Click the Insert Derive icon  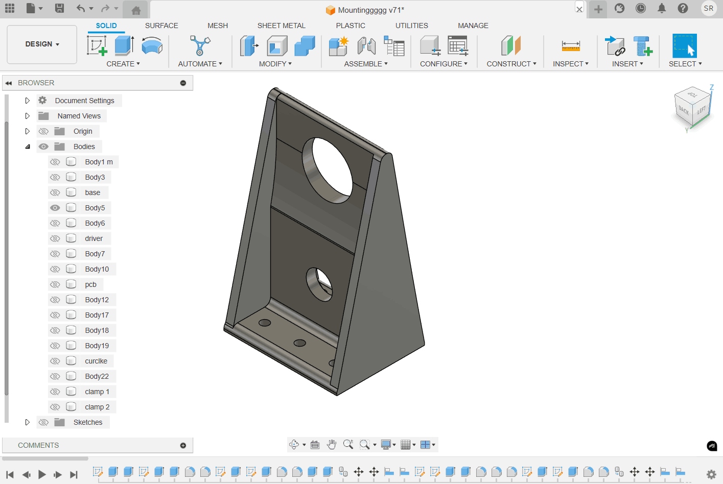click(x=615, y=46)
